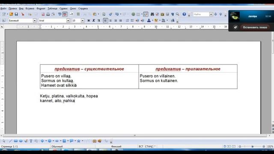This screenshot has width=274, height=154.
Task: Find next with the down arrow icon
Action: pos(215,14)
